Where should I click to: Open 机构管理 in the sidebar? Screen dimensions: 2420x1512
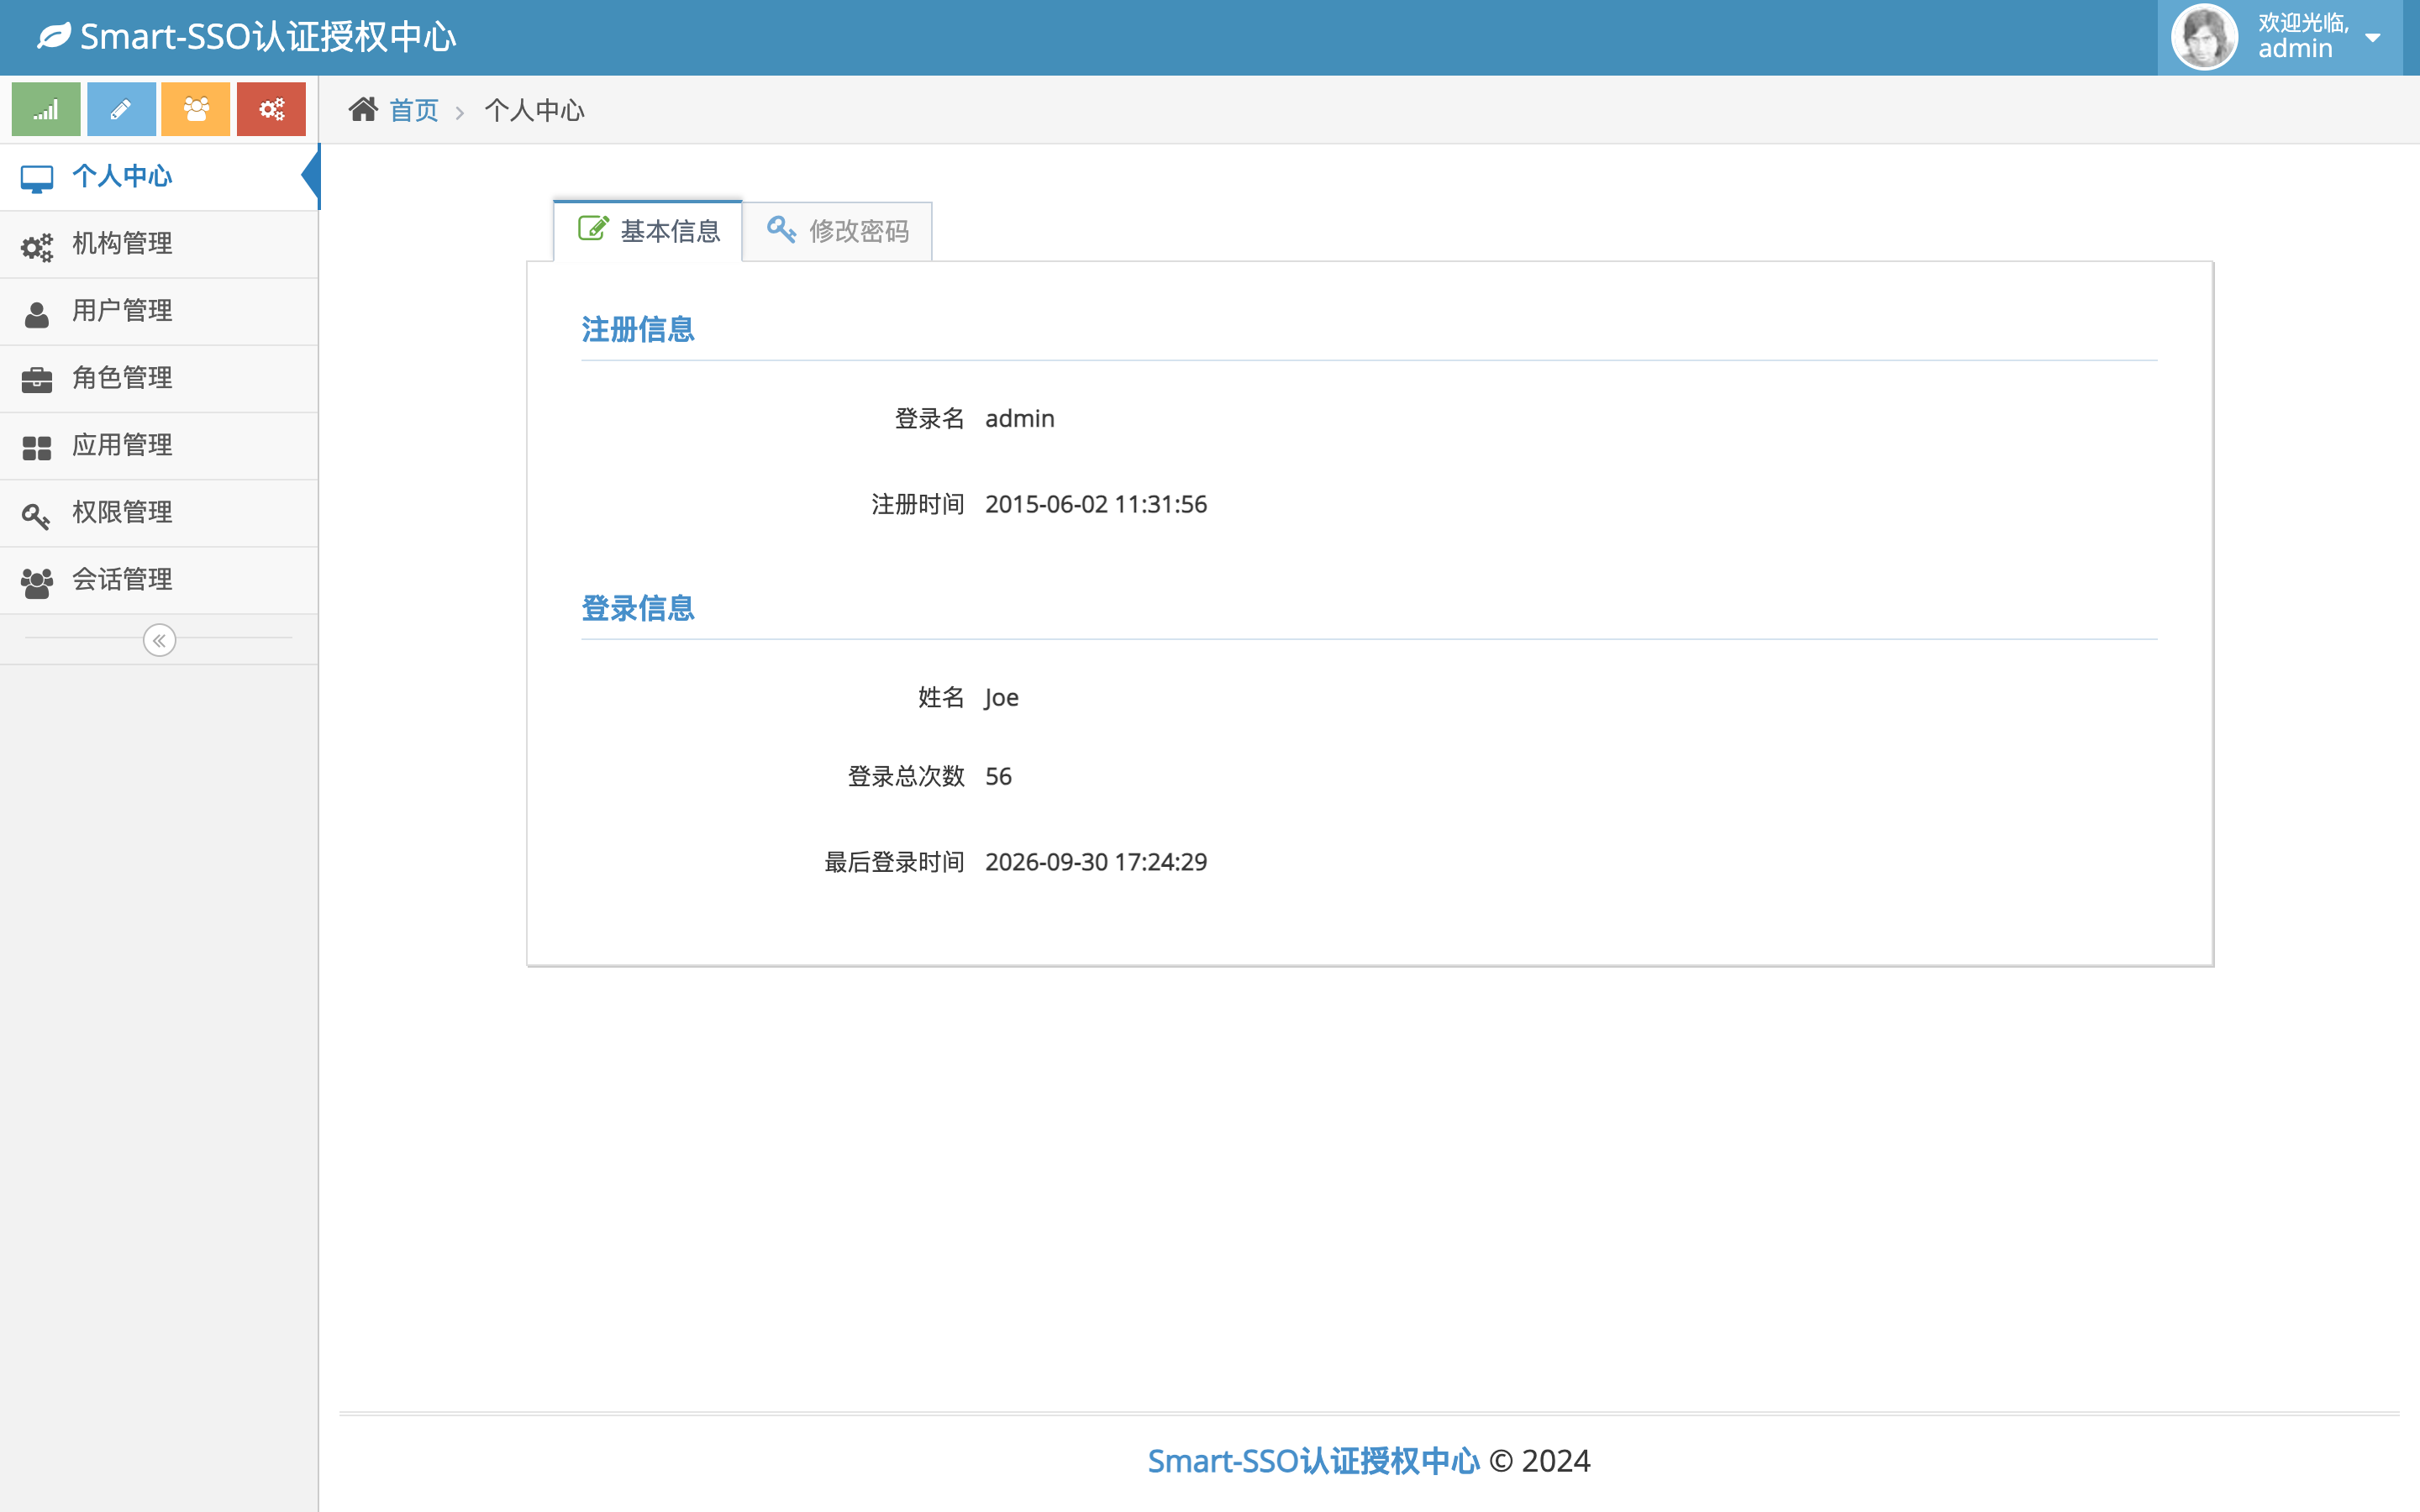(x=159, y=244)
